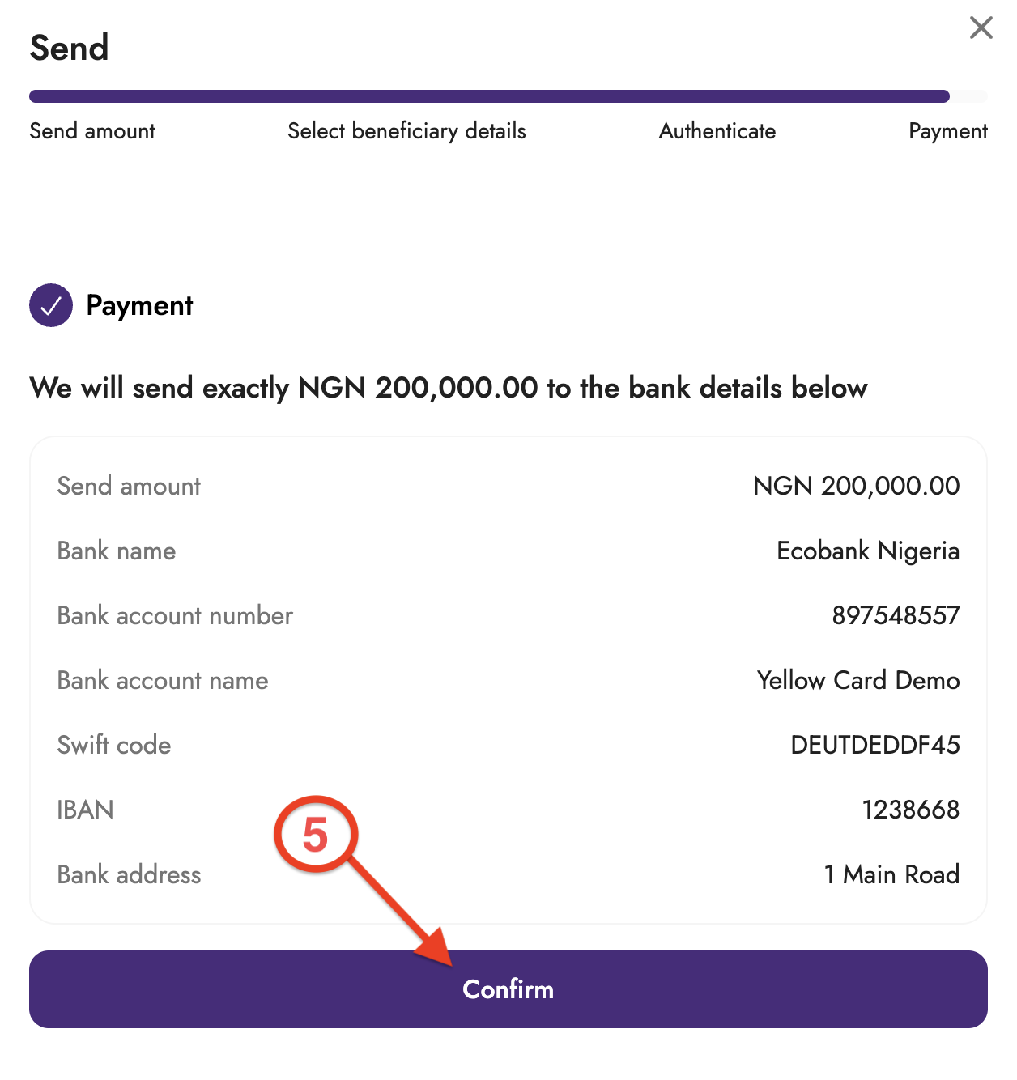Select the send amount value NGN 200,000.00

[x=857, y=486]
